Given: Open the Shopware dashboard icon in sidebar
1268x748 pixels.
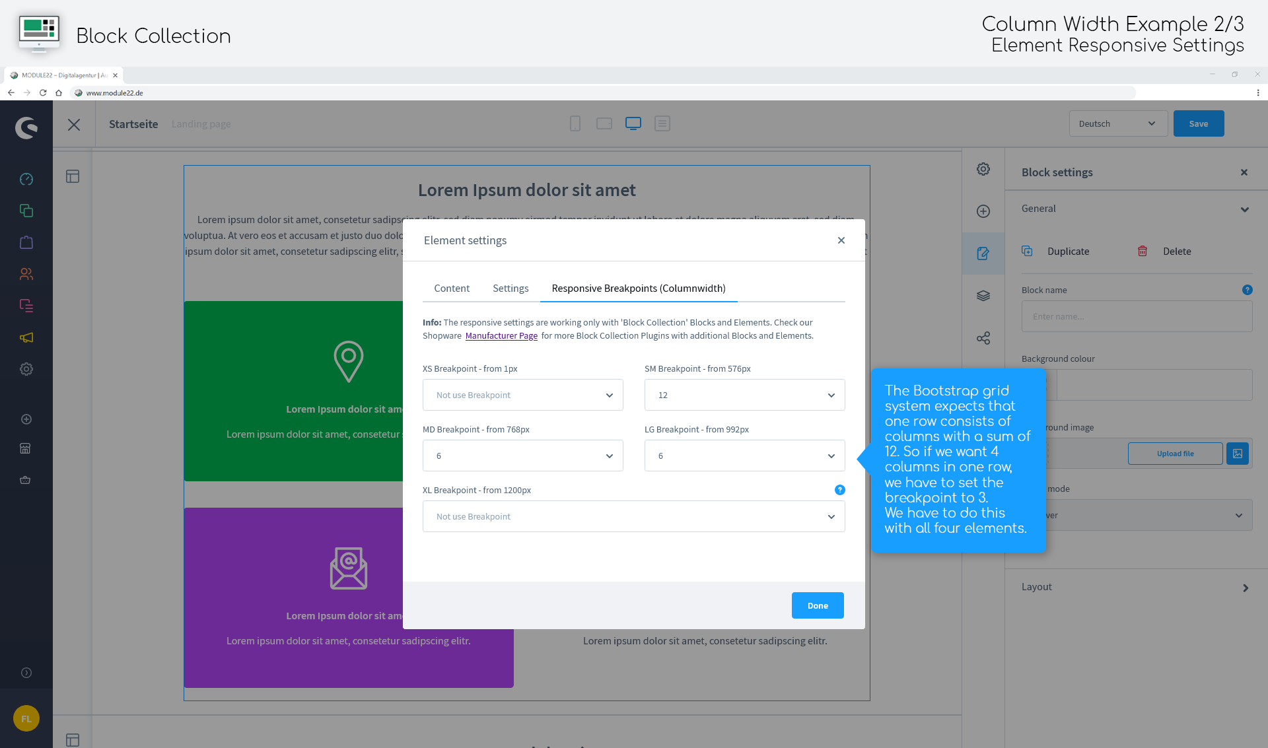Looking at the screenshot, I should [x=26, y=179].
